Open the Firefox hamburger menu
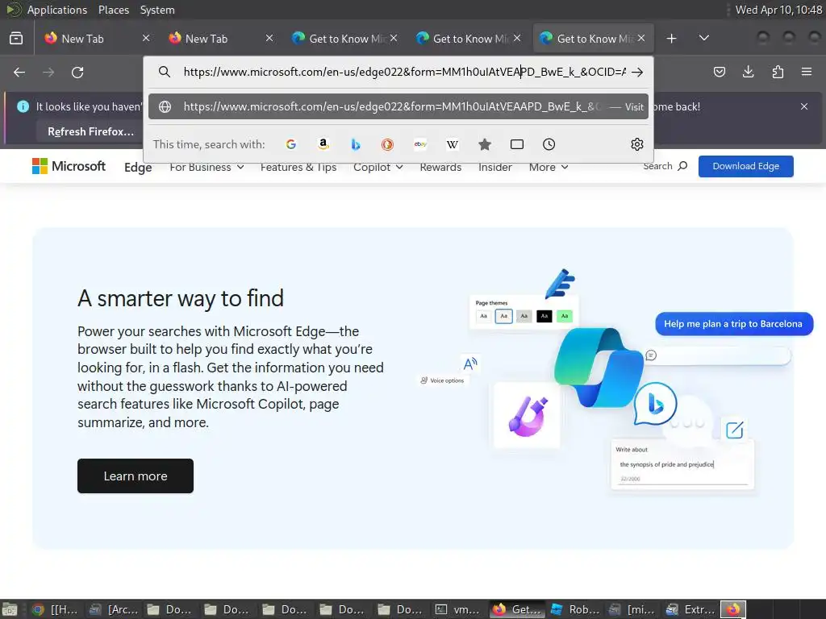Screen dimensions: 826x619 click(807, 72)
